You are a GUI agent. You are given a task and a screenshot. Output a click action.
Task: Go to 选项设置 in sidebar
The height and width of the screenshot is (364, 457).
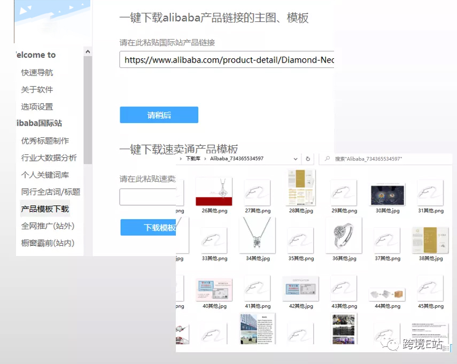tap(37, 107)
